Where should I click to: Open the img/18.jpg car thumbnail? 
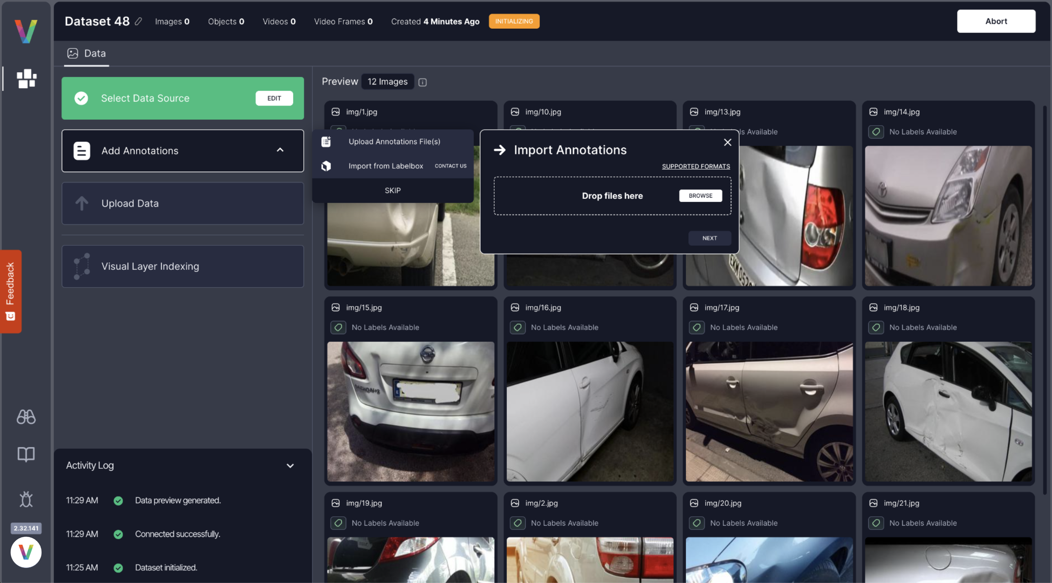(948, 412)
